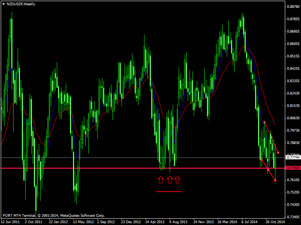This screenshot has width=301, height=225.
Task: Select the bottom end anchor of the lower trendline
Action: (x=275, y=180)
